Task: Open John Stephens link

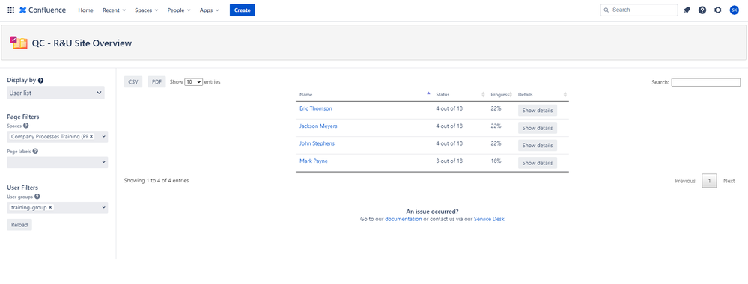Action: pyautogui.click(x=317, y=143)
